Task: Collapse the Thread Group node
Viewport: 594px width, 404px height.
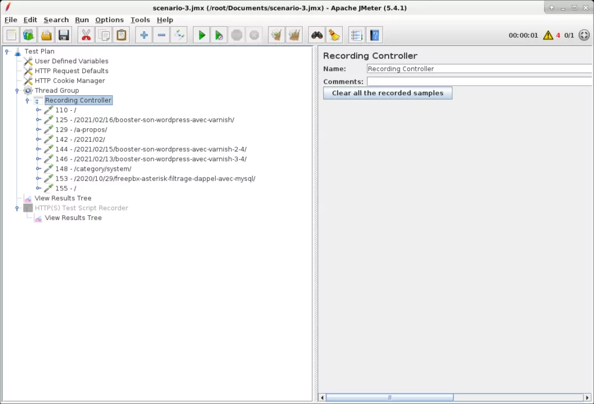Action: pyautogui.click(x=17, y=91)
